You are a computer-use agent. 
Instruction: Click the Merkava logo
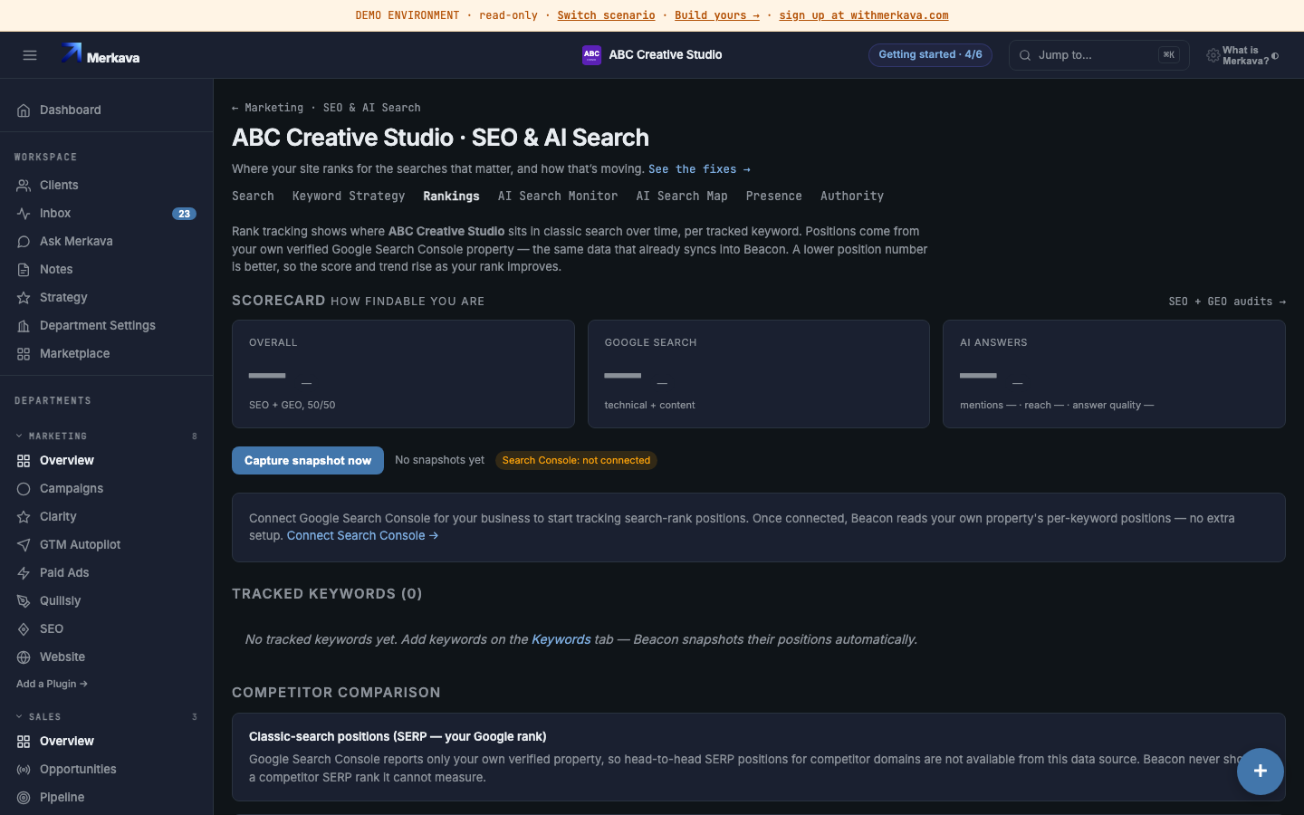click(x=101, y=55)
